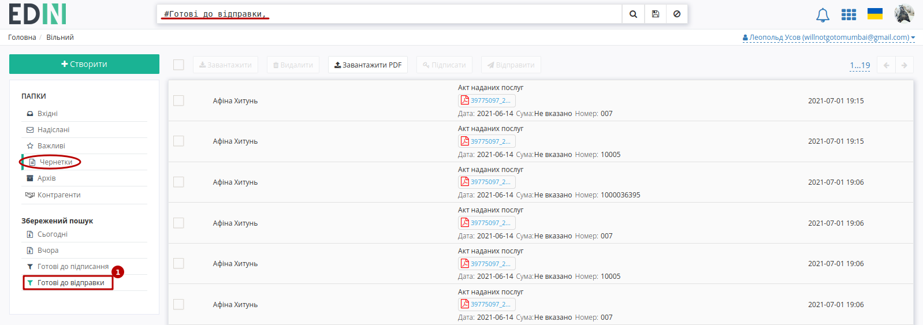Click the Надіслані envelope icon
923x325 pixels.
[30, 130]
